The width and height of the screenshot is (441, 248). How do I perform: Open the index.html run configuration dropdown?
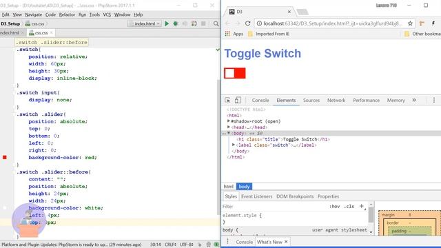click(145, 23)
